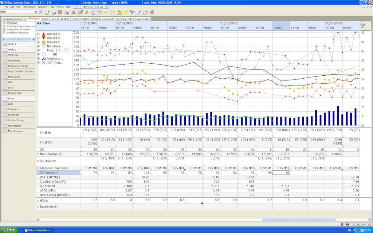
Task: Click the chart scrollbar left arrow
Action: (38, 220)
